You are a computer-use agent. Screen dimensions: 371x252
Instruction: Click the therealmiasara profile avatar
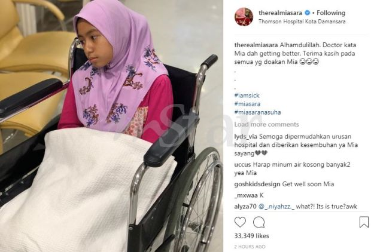point(244,17)
